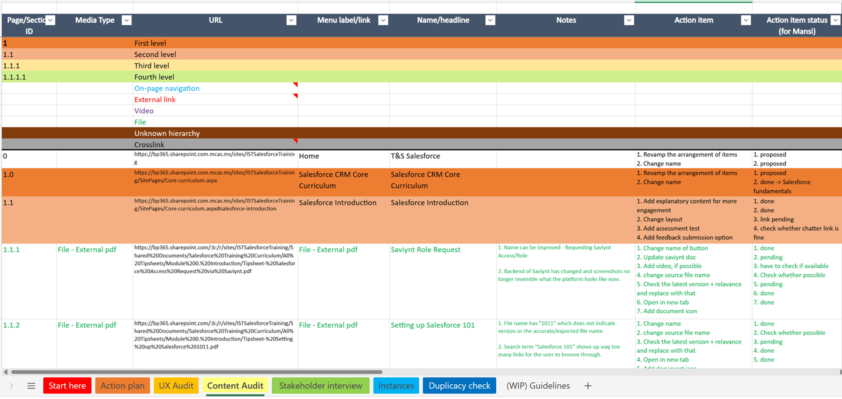Select 'Salesforce CRM Core Curriculum' headline cell

coord(443,182)
